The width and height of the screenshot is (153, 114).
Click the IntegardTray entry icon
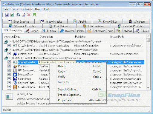[x=15, y=75]
